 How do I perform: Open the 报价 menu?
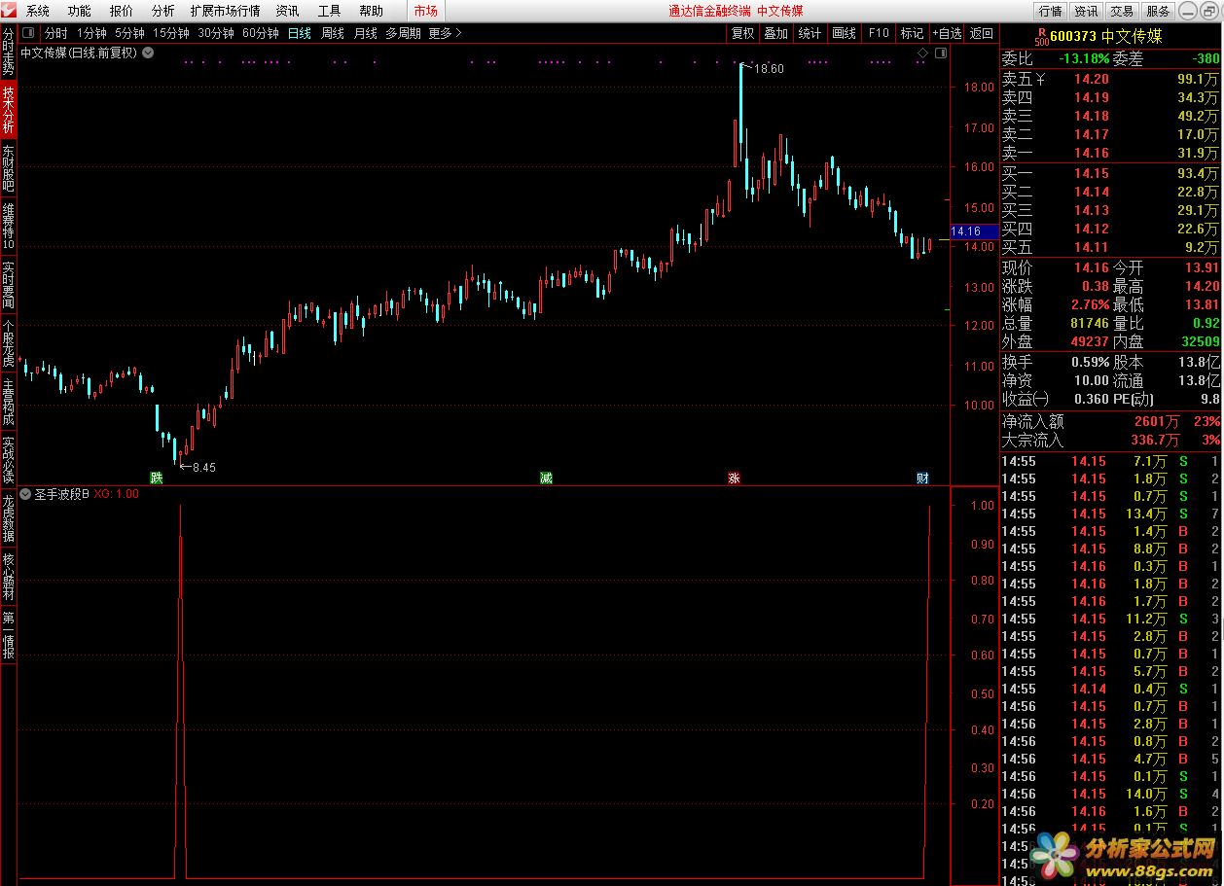click(122, 11)
